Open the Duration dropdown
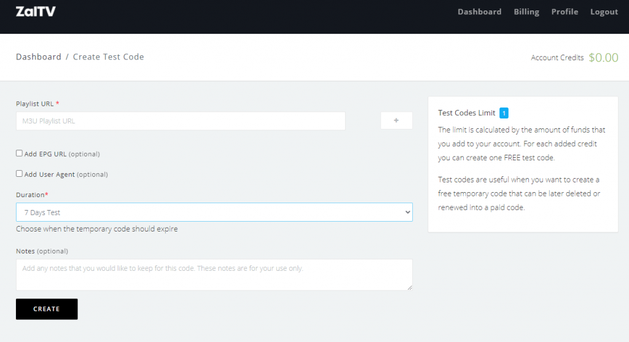This screenshot has height=342, width=629. pyautogui.click(x=214, y=212)
